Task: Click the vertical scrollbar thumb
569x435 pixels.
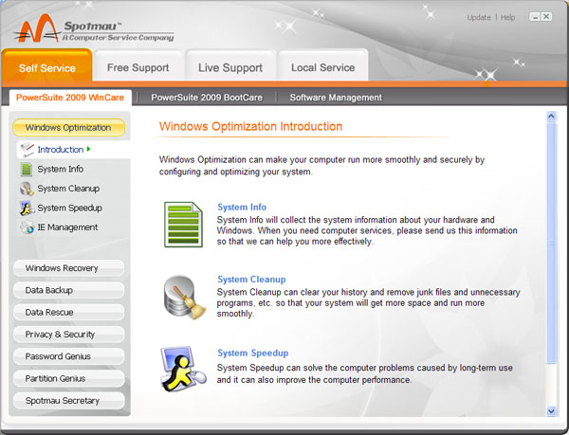Action: tap(551, 243)
